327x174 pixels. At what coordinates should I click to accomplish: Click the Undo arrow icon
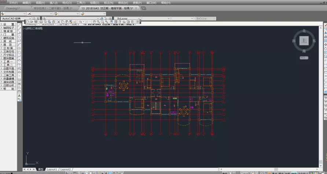click(80, 22)
